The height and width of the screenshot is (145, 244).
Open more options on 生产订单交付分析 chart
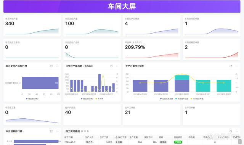pos(237,66)
